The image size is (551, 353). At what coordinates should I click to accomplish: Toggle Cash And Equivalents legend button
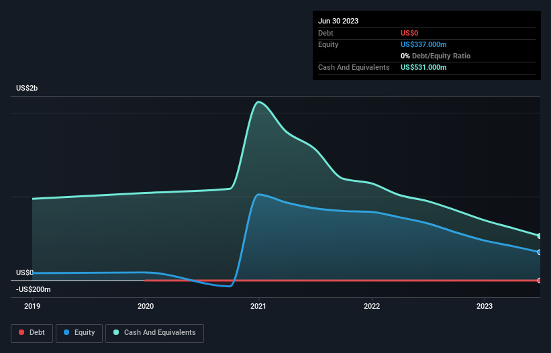(x=154, y=334)
